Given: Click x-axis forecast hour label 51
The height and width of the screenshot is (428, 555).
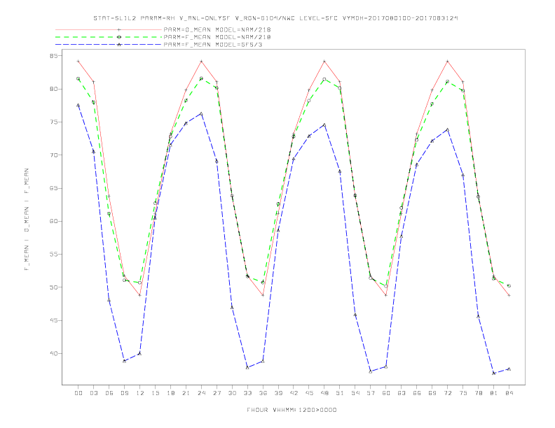Looking at the screenshot, I should (340, 393).
